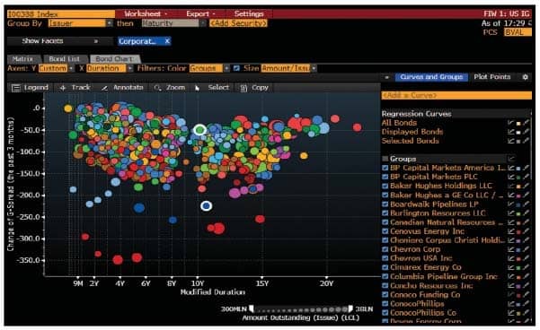Image resolution: width=540 pixels, height=330 pixels.
Task: Open the Legend tool in chart toolbar
Action: click(x=30, y=88)
